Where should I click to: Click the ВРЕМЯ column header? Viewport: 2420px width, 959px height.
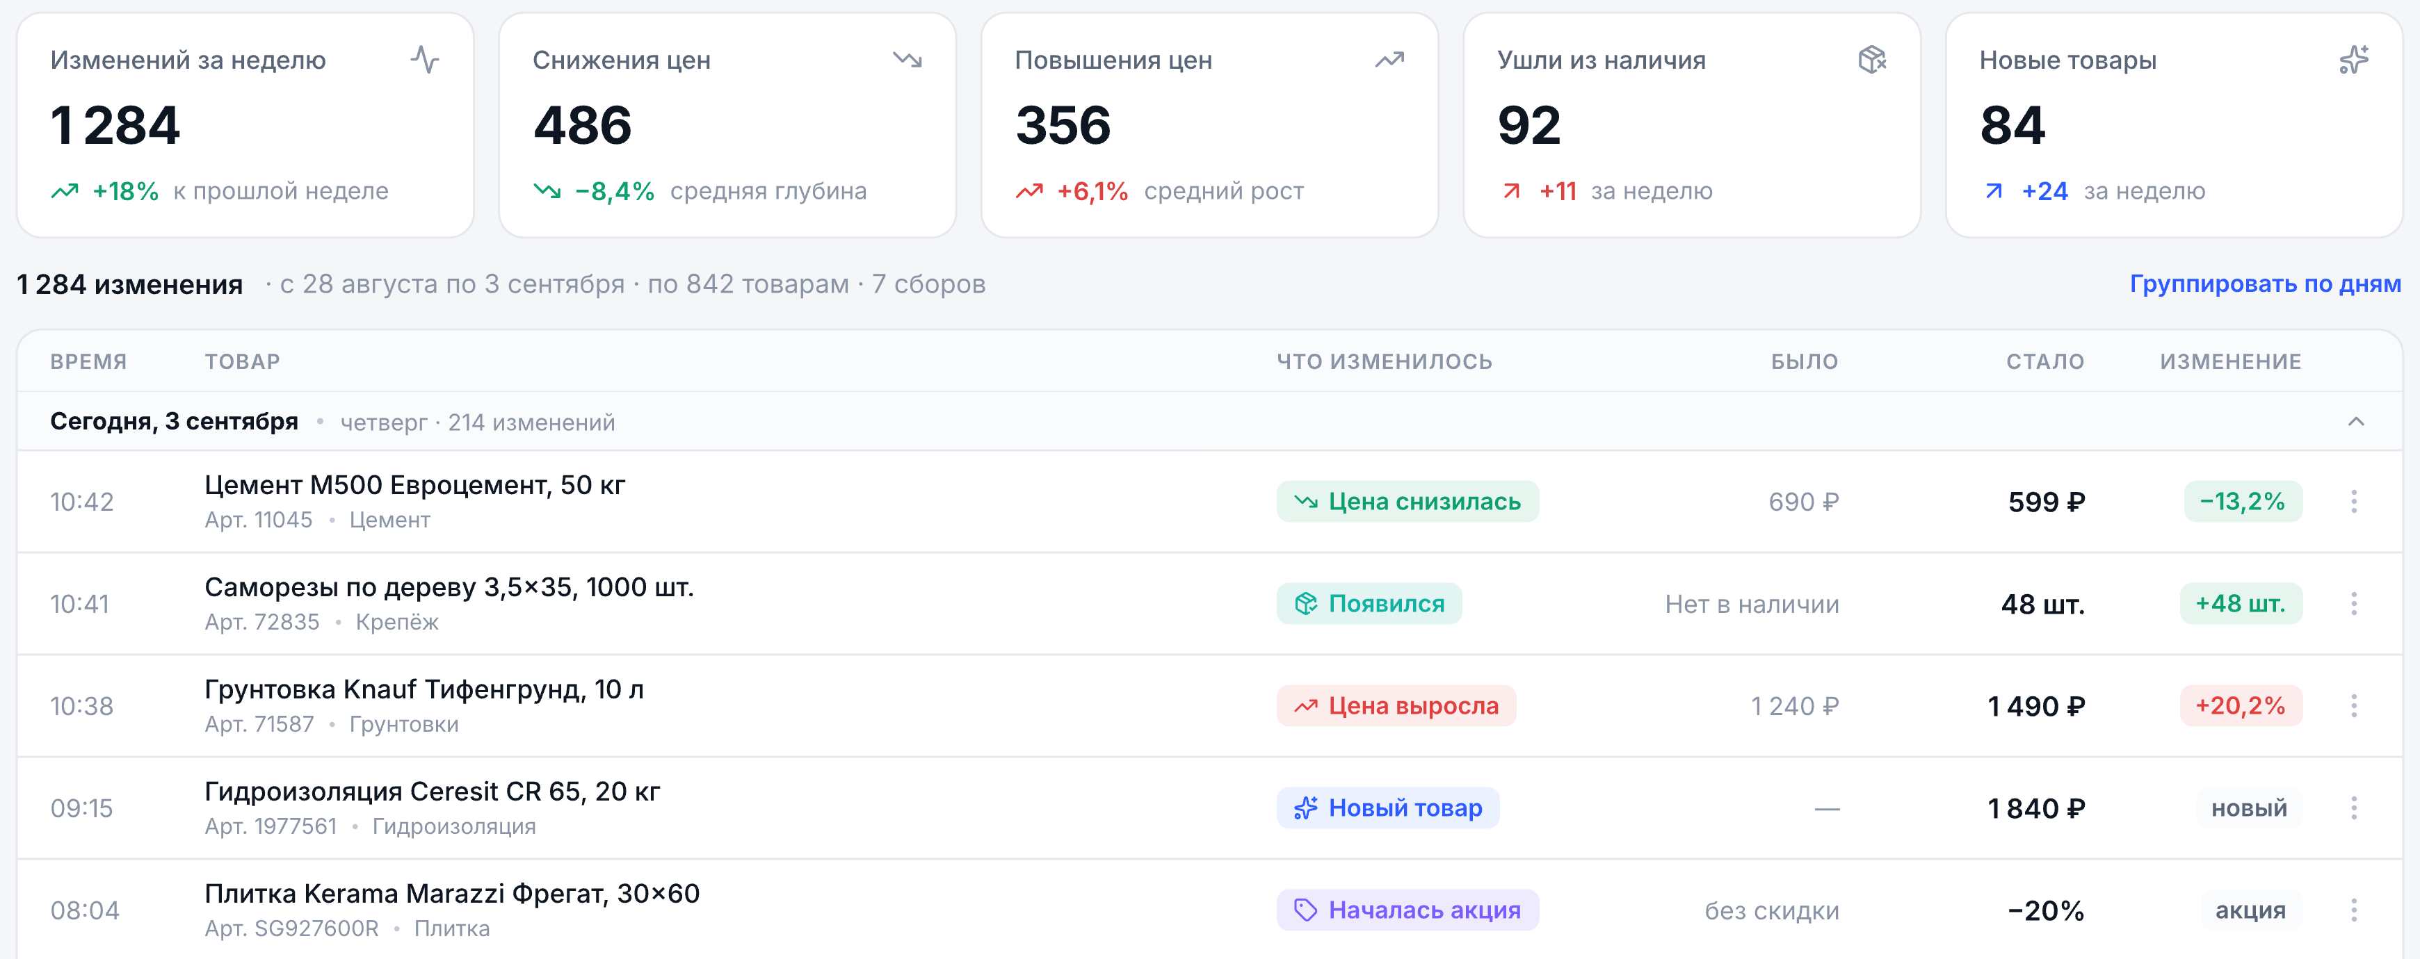[x=88, y=361]
